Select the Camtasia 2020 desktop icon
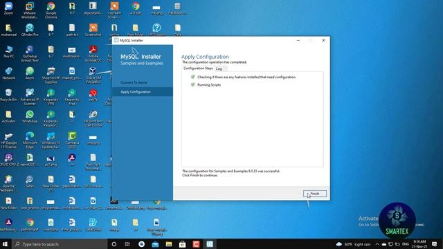The height and width of the screenshot is (249, 443). (72, 140)
